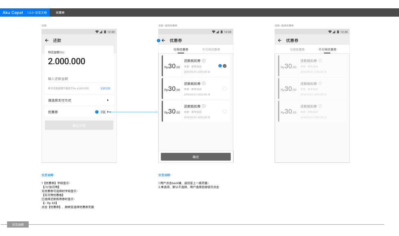399x236 pixels.
Task: Click info icon on first unavailable coupon
Action: 320,61
